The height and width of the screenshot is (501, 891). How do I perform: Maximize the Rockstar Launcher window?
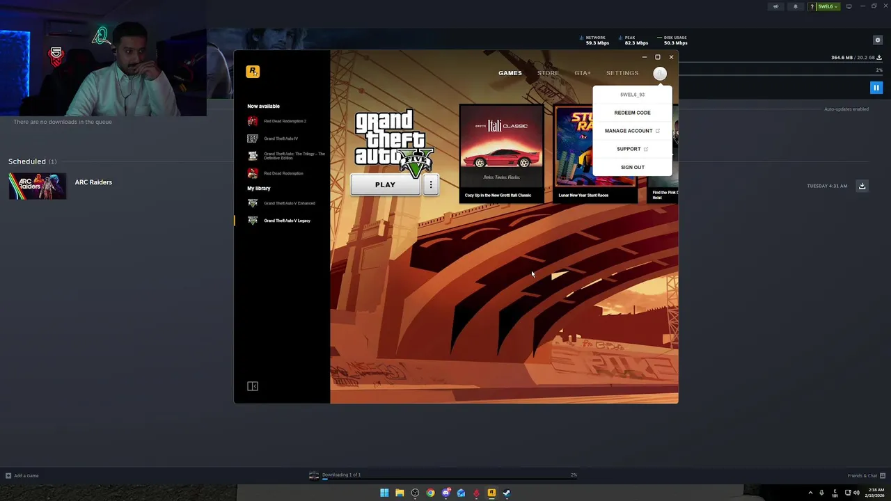click(x=657, y=57)
